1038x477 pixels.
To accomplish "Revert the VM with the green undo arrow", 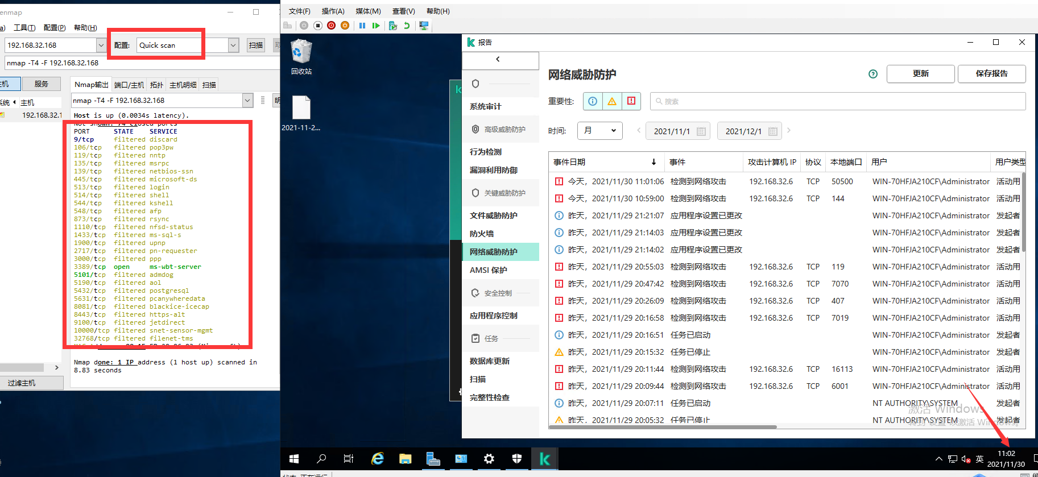I will click(407, 26).
